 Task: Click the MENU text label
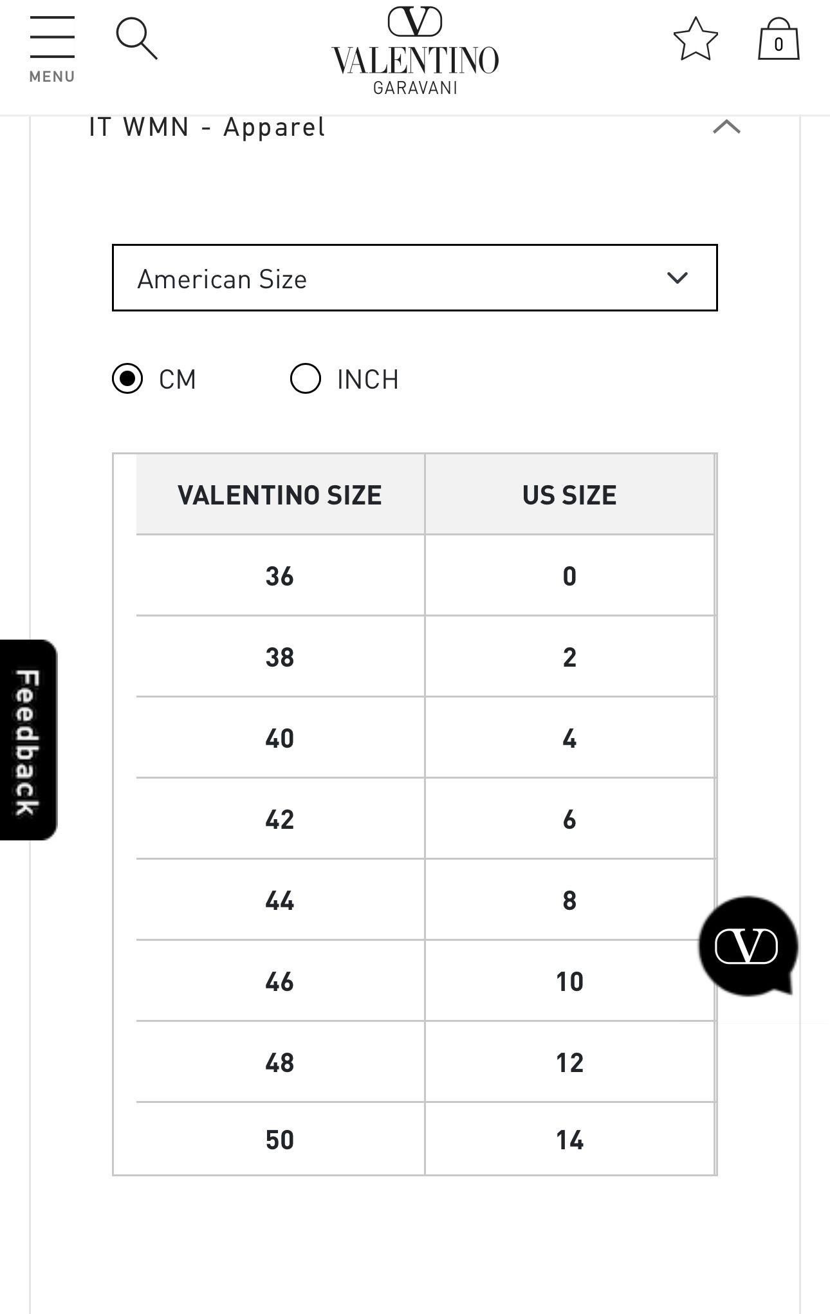click(x=52, y=77)
